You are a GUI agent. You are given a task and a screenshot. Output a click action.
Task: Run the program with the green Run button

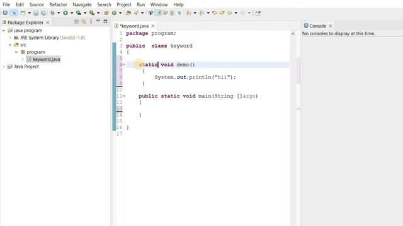(65, 13)
